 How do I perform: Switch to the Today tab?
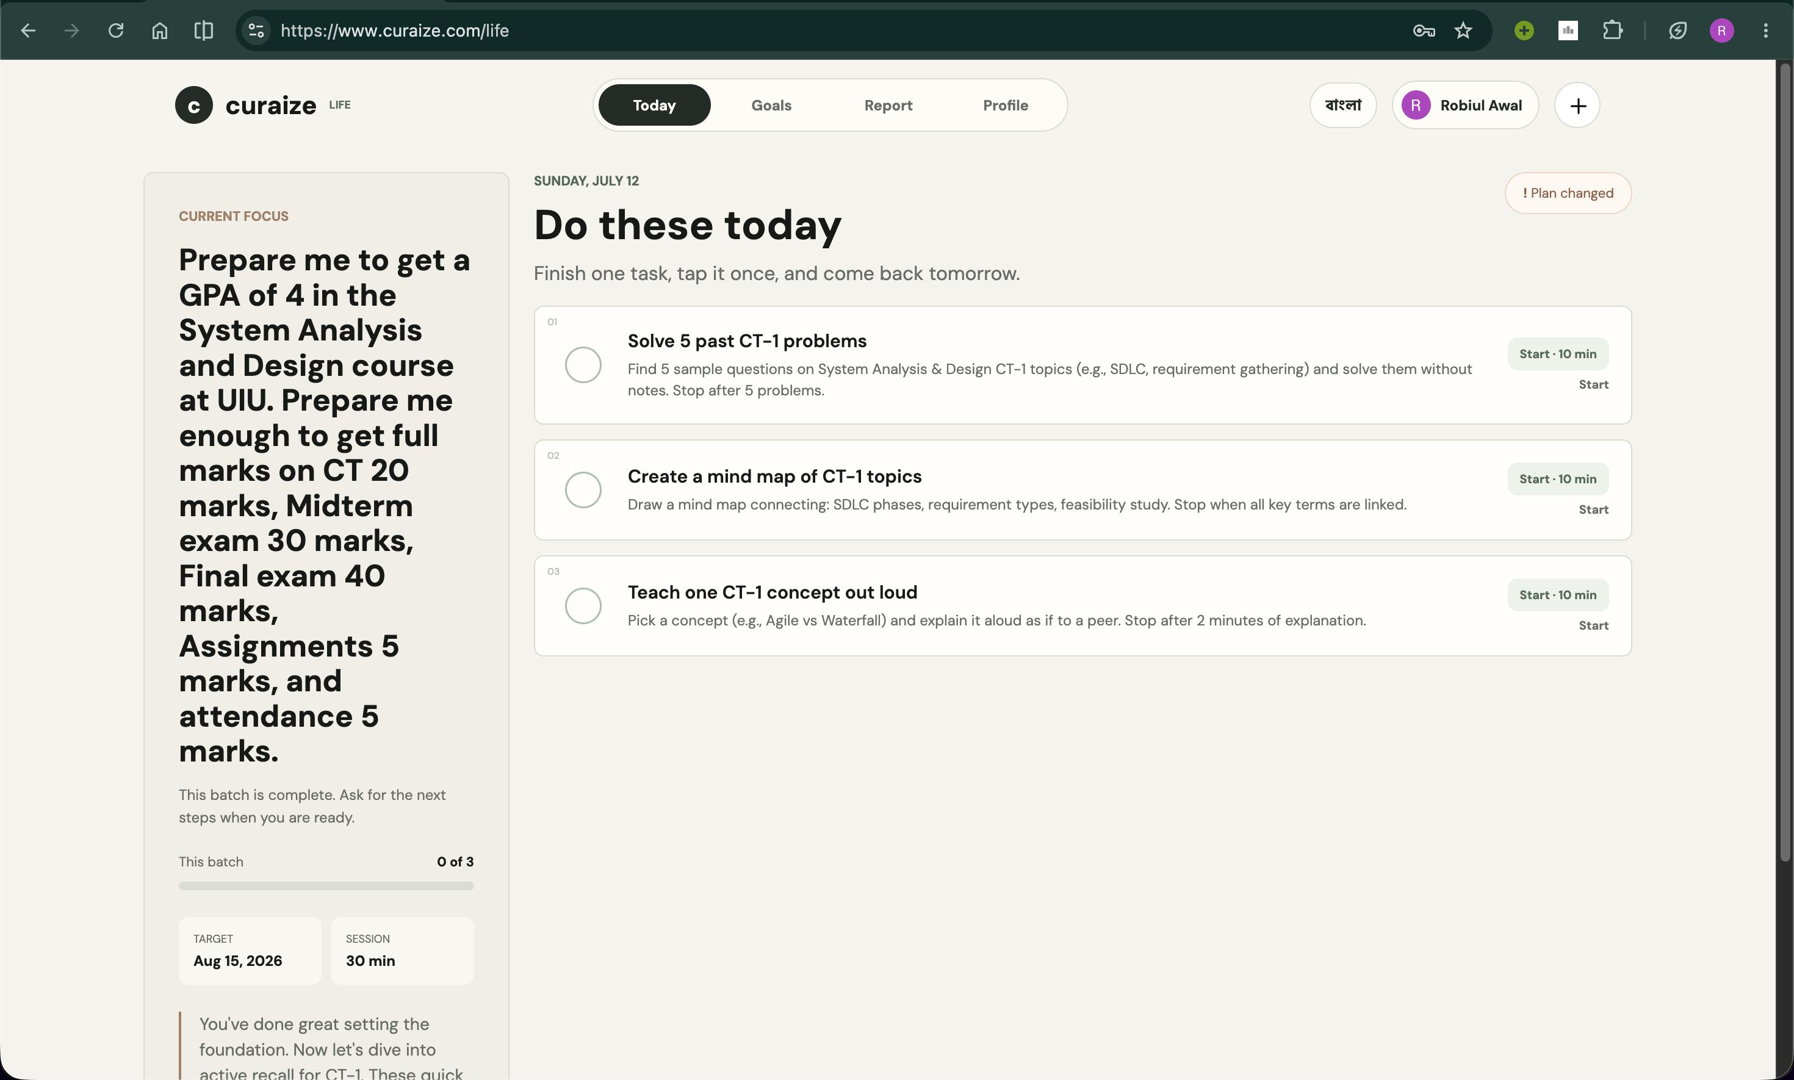pyautogui.click(x=654, y=106)
